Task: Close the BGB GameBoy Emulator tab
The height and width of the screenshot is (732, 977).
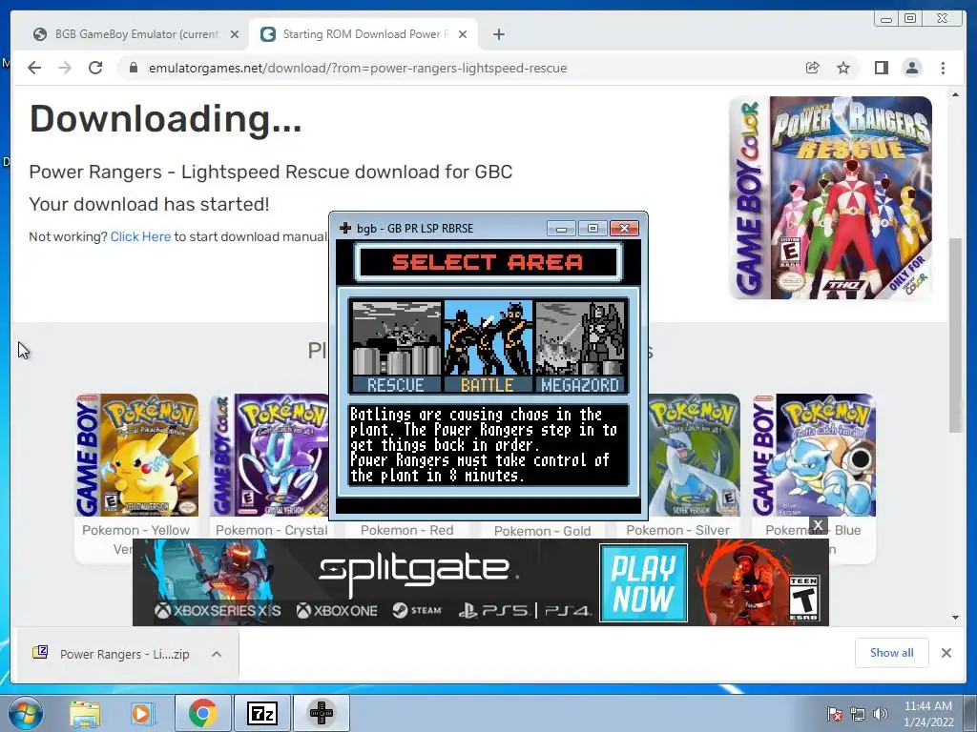Action: pyautogui.click(x=235, y=34)
